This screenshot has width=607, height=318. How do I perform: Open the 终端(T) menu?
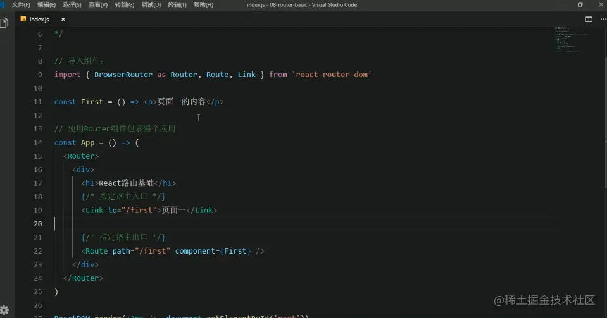pyautogui.click(x=177, y=4)
